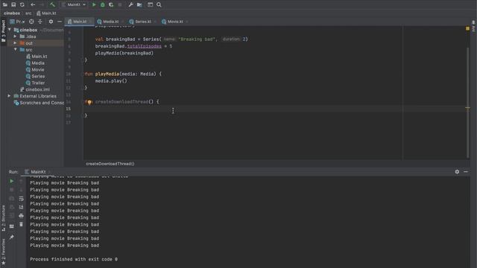Navigate back with the left arrow
Viewport: 477px width, 268px height.
[33, 4]
